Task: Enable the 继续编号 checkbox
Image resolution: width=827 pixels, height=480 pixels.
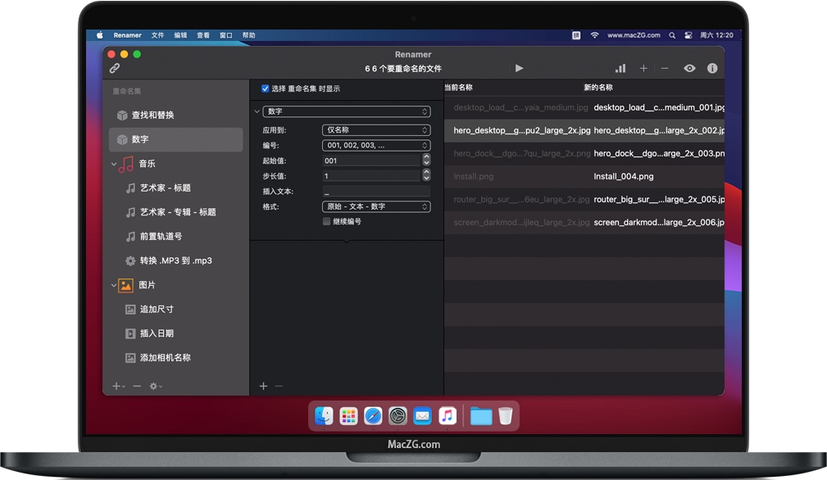Action: click(327, 221)
